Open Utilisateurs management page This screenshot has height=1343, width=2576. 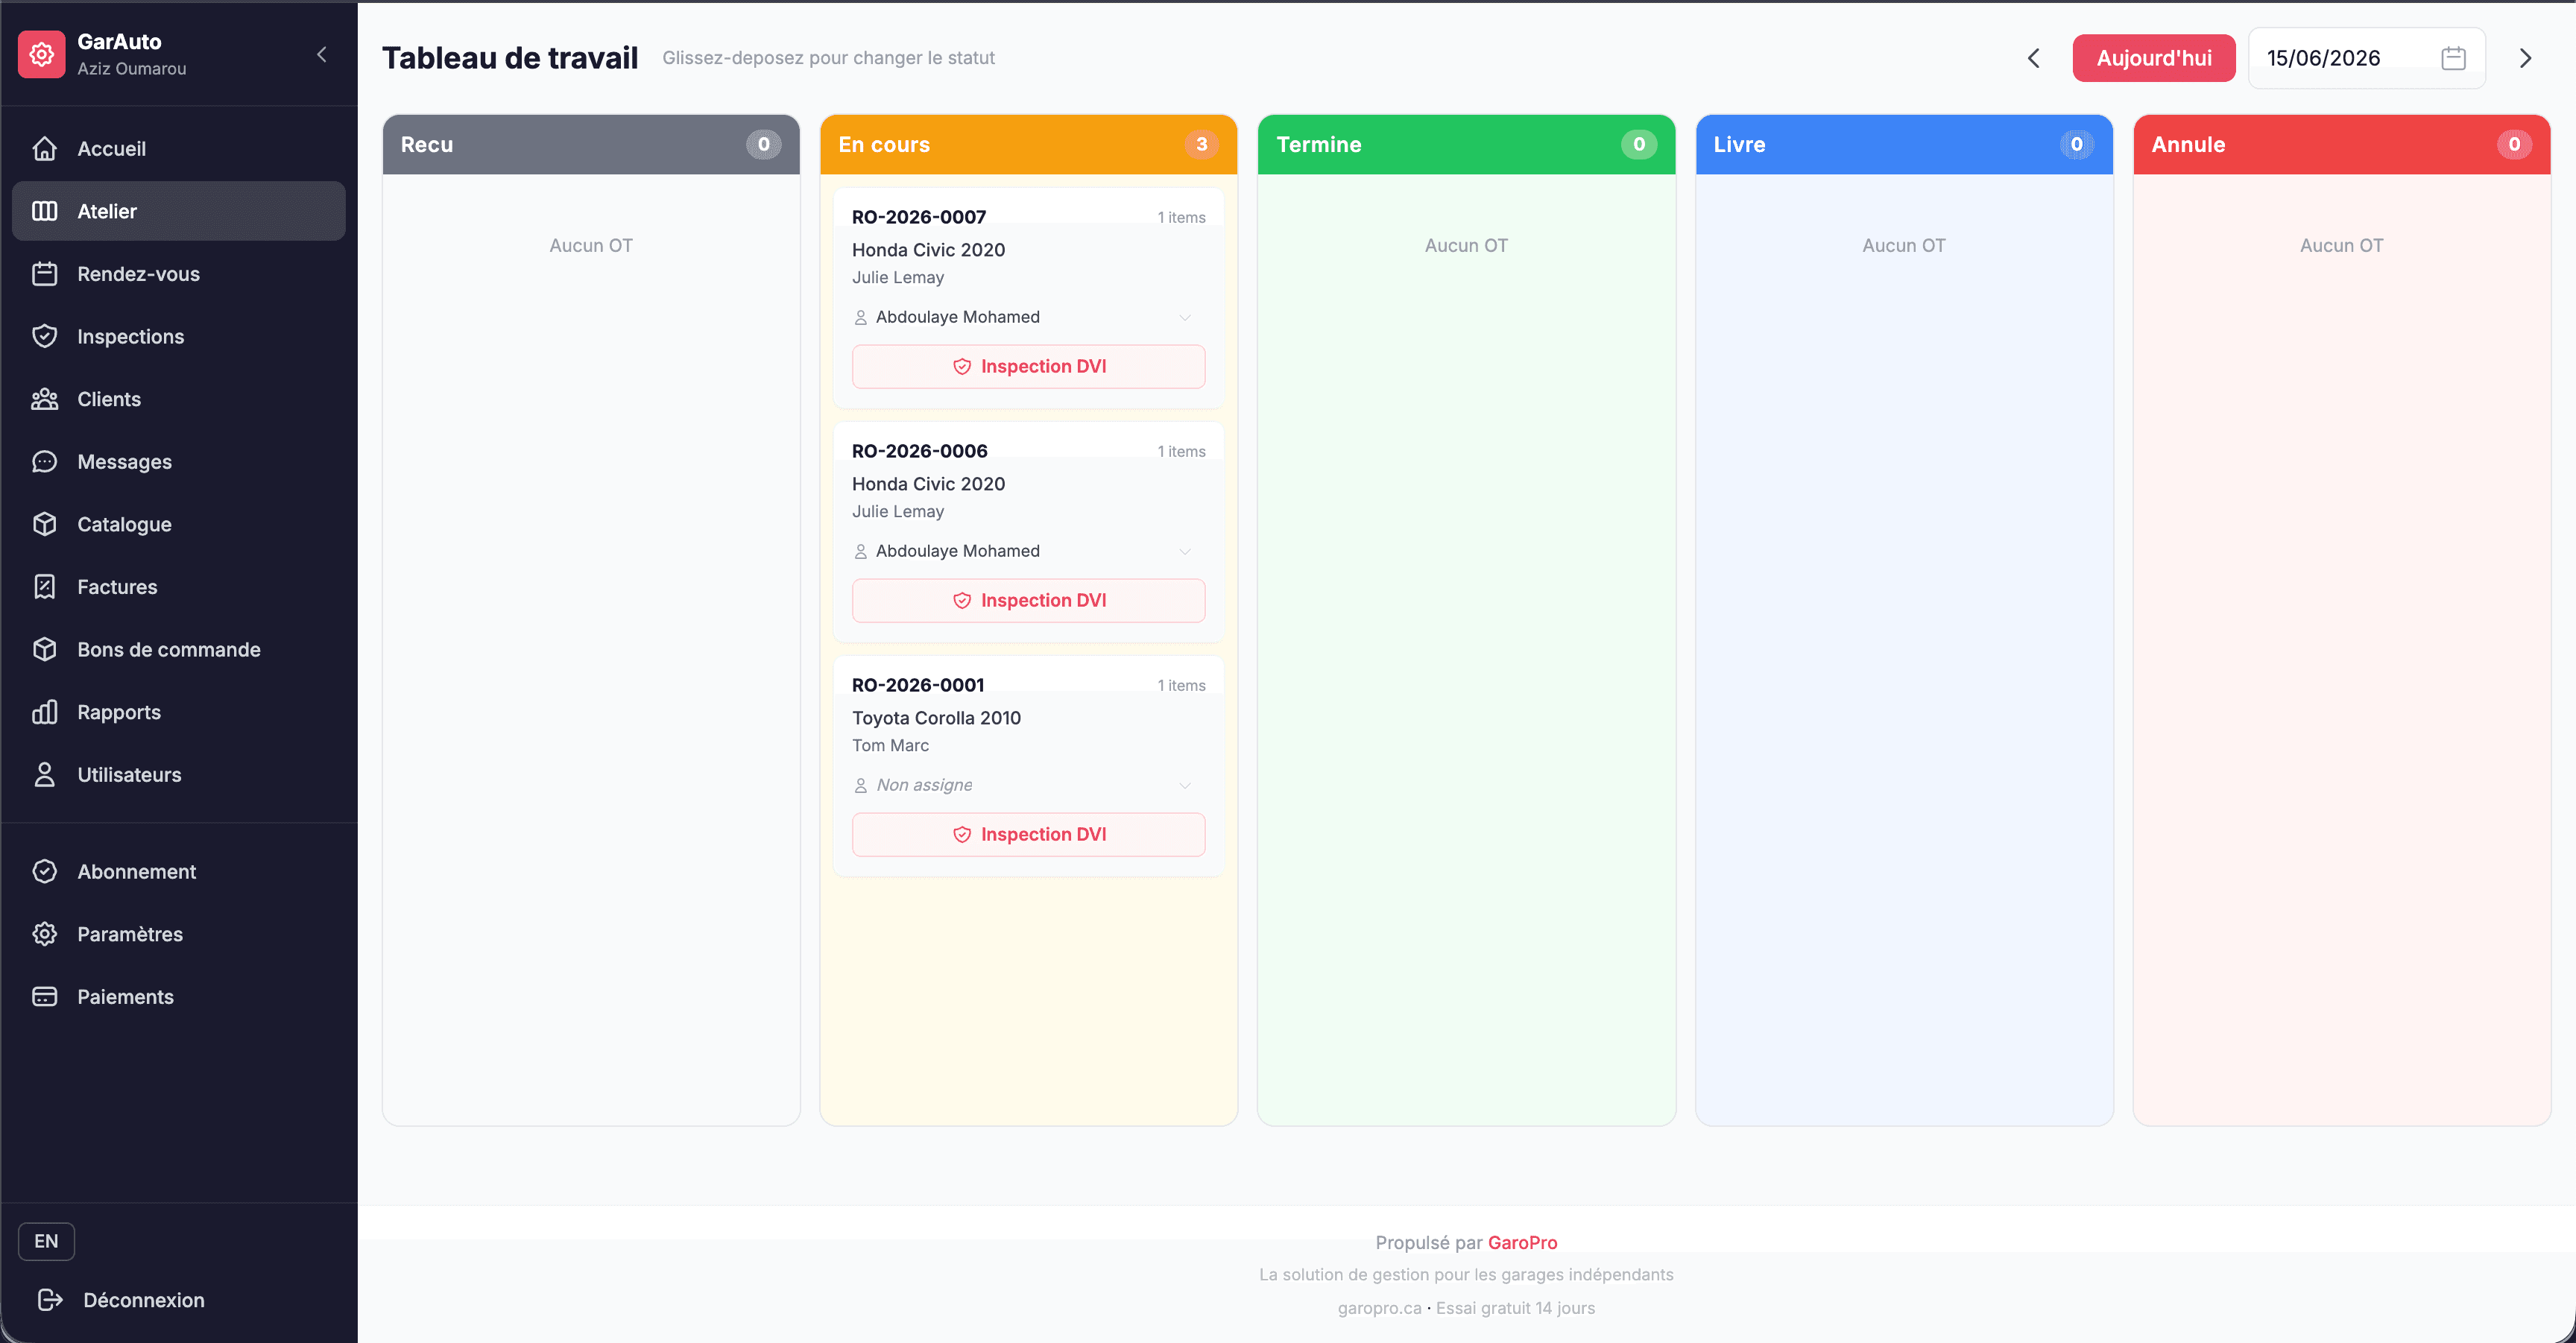(178, 774)
